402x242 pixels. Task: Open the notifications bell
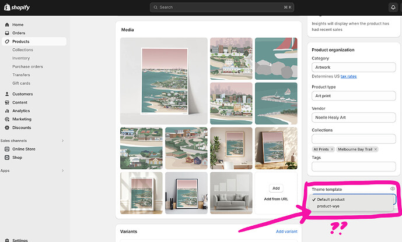pyautogui.click(x=393, y=8)
